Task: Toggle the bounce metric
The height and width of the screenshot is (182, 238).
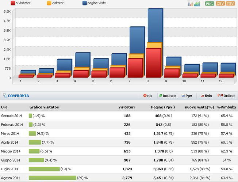Action: [x=167, y=96]
